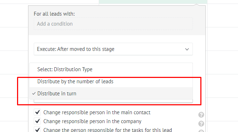The image size is (238, 132).
Task: Disable changing person responsible for tasks checkbox
Action: click(37, 130)
